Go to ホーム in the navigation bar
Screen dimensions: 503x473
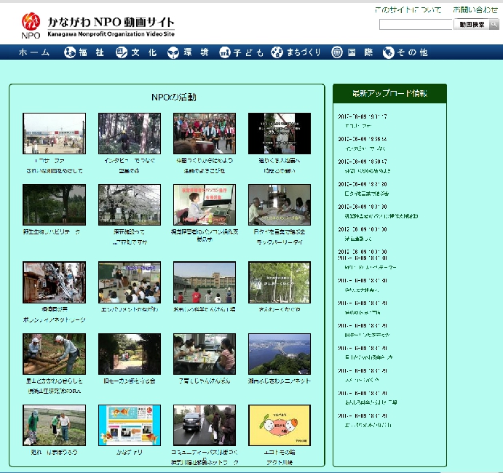point(34,52)
